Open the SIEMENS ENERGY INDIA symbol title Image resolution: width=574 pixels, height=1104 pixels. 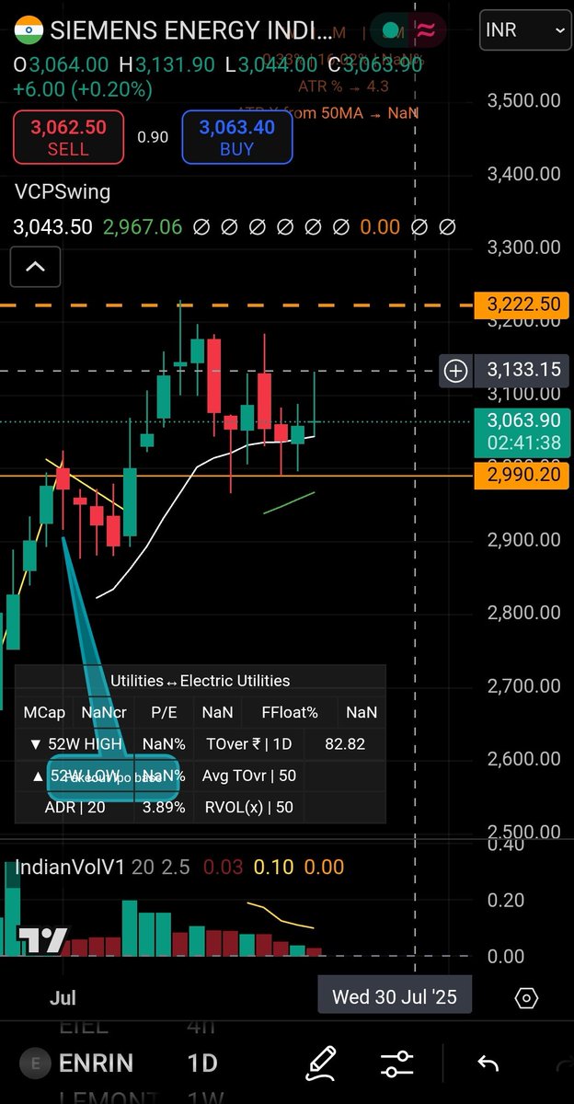(x=191, y=30)
